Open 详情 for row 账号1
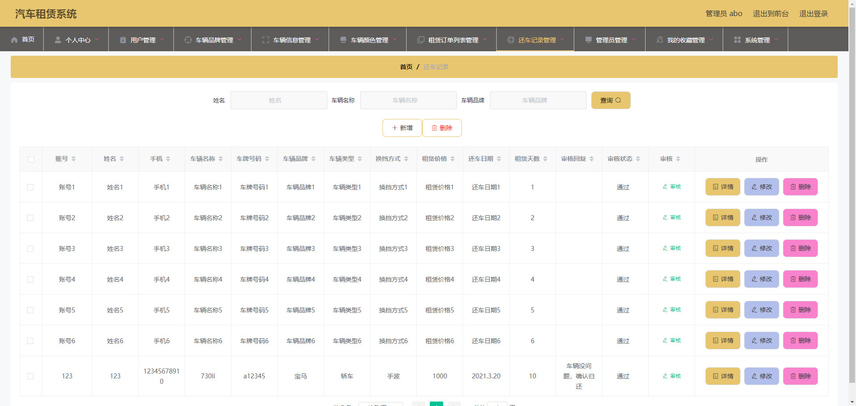This screenshot has height=406, width=856. pyautogui.click(x=723, y=187)
